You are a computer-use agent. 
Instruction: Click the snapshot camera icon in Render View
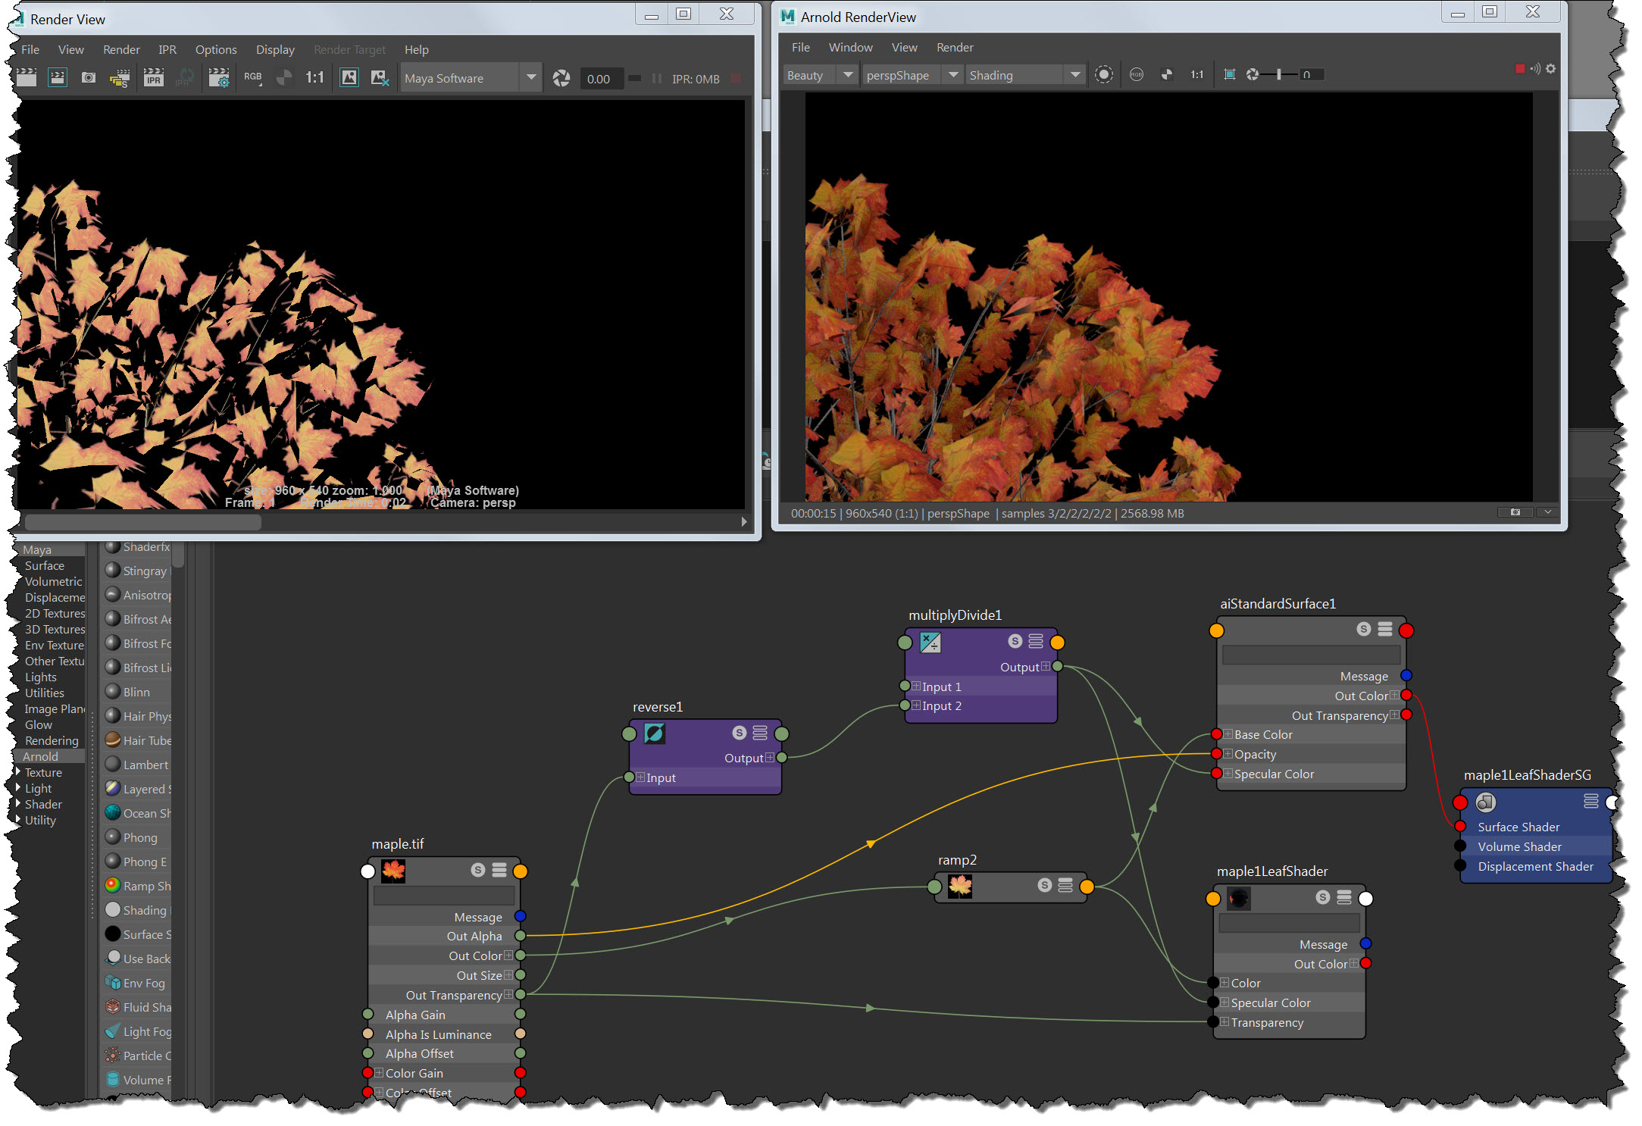(x=89, y=78)
